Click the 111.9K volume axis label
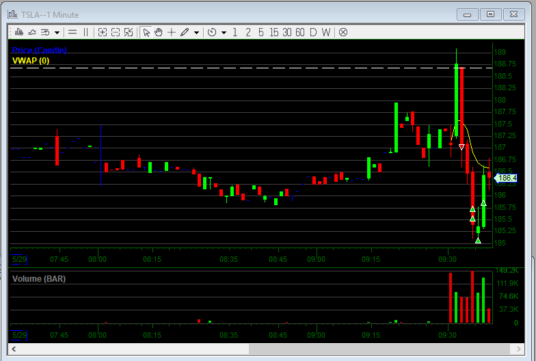536x361 pixels. click(x=507, y=283)
